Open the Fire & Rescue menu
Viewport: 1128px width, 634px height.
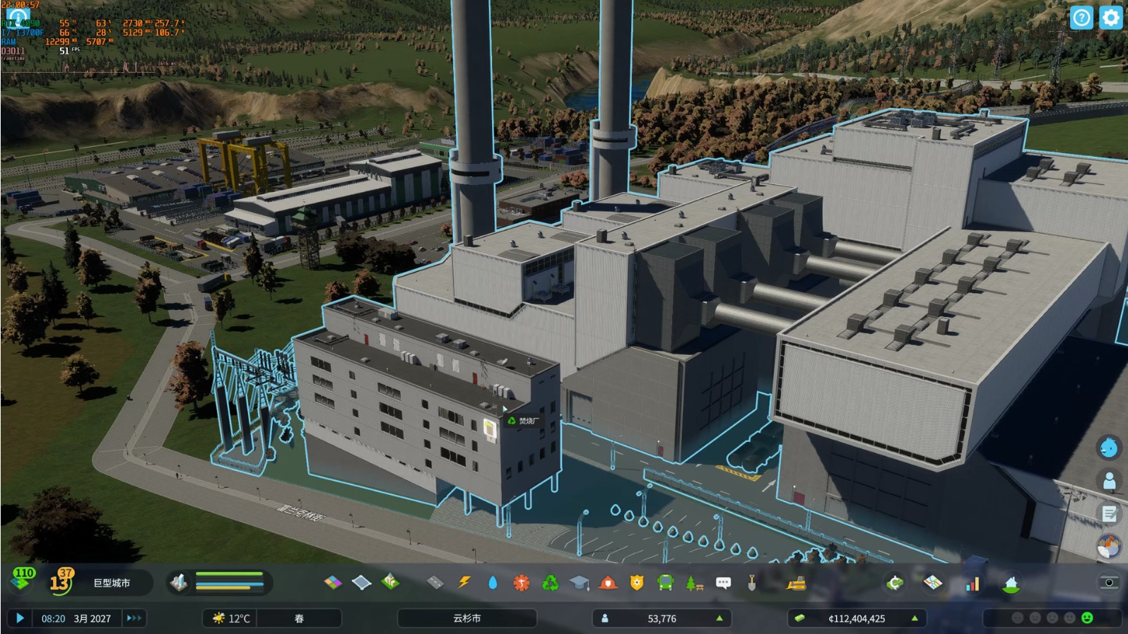click(x=608, y=582)
